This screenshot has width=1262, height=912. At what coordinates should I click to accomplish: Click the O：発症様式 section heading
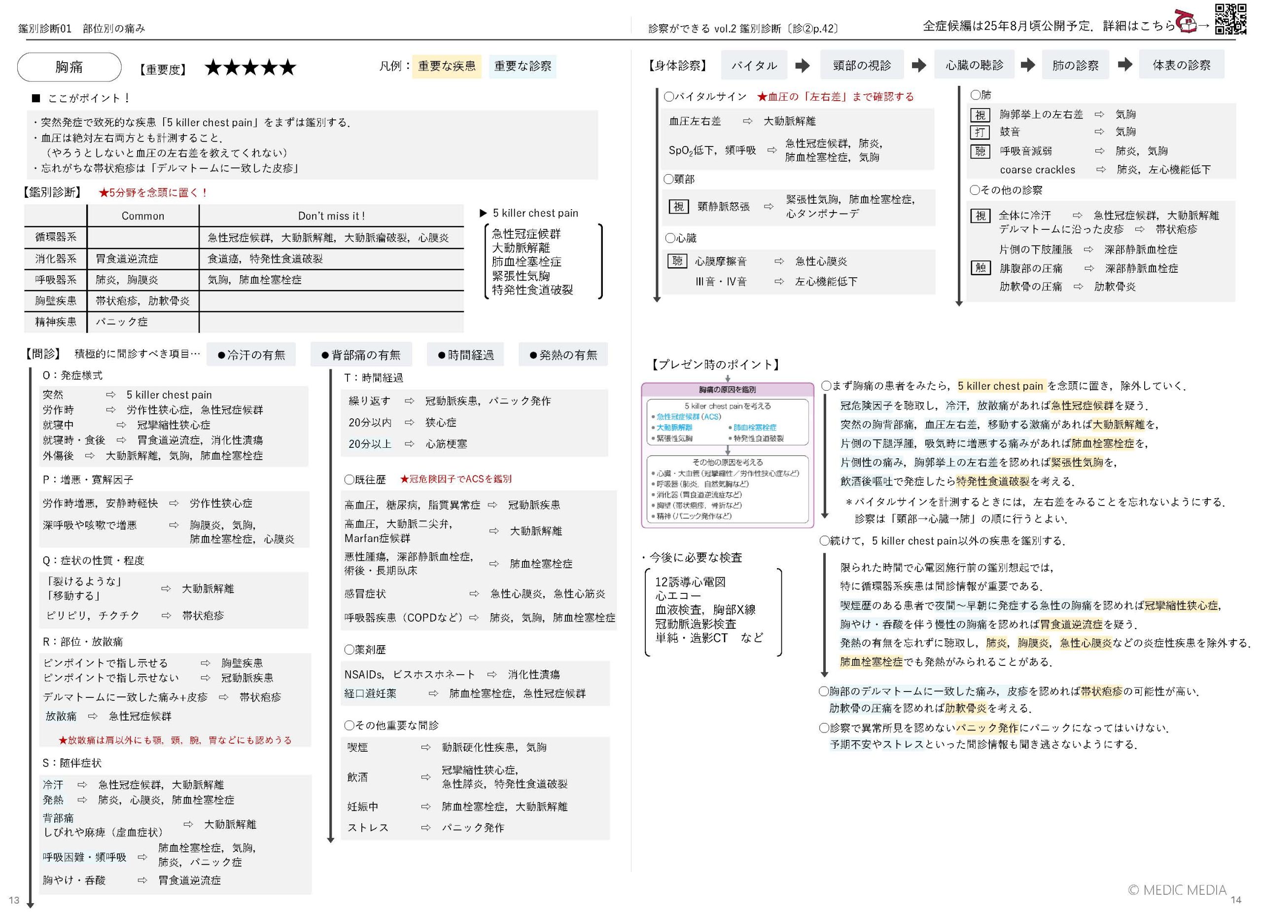[72, 376]
